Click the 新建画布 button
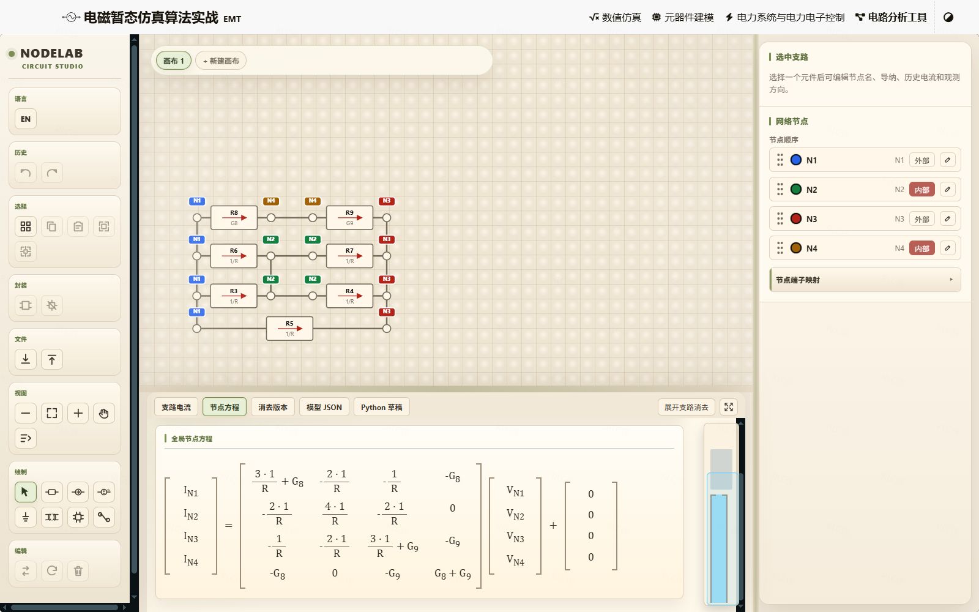Viewport: 979px width, 612px height. pos(221,61)
